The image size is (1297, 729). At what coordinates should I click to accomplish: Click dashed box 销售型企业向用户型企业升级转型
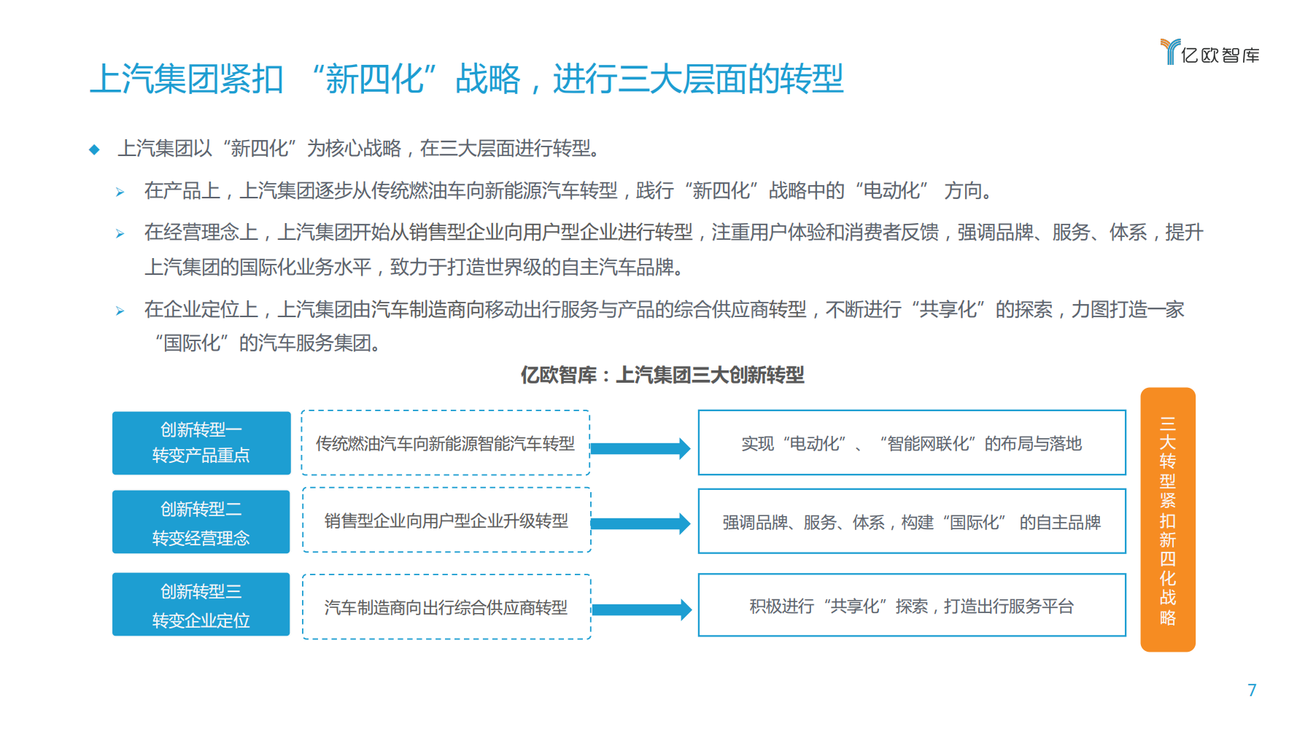tap(446, 521)
